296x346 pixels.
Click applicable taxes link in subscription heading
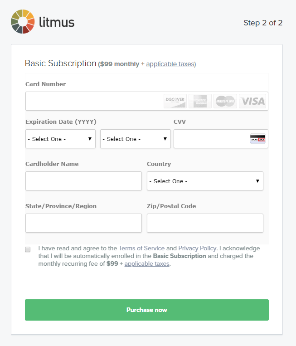click(x=170, y=64)
